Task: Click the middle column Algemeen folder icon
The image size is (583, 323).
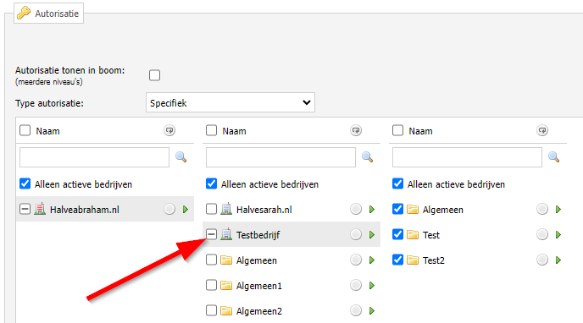Action: pos(226,260)
